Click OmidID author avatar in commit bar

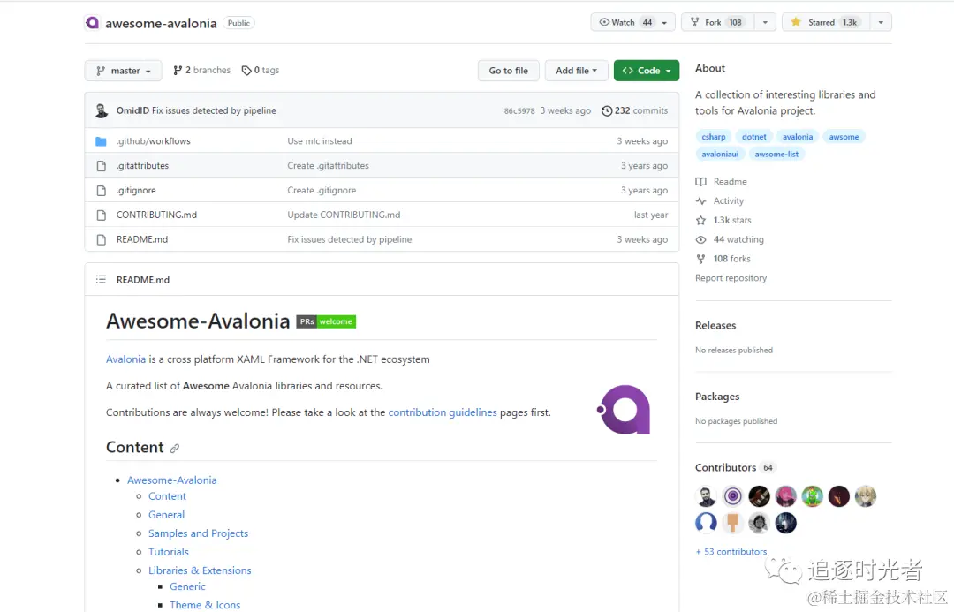point(102,110)
